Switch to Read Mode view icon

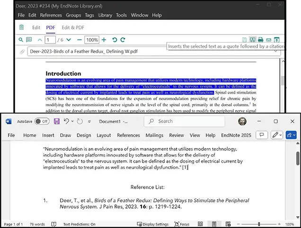pyautogui.click(x=200, y=224)
